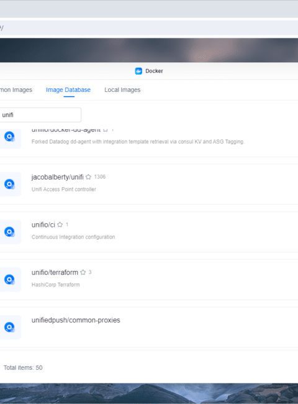Image resolution: width=298 pixels, height=404 pixels.
Task: Click the image icon for jacobalberty/unifi
Action: [x=10, y=184]
